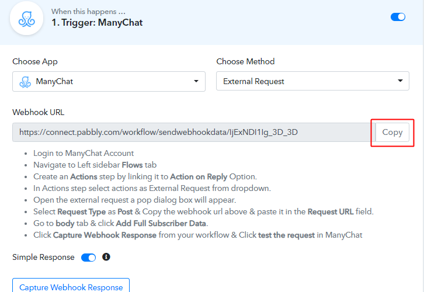Image resolution: width=424 pixels, height=292 pixels.
Task: Open the Choose App dropdown
Action: coord(109,81)
